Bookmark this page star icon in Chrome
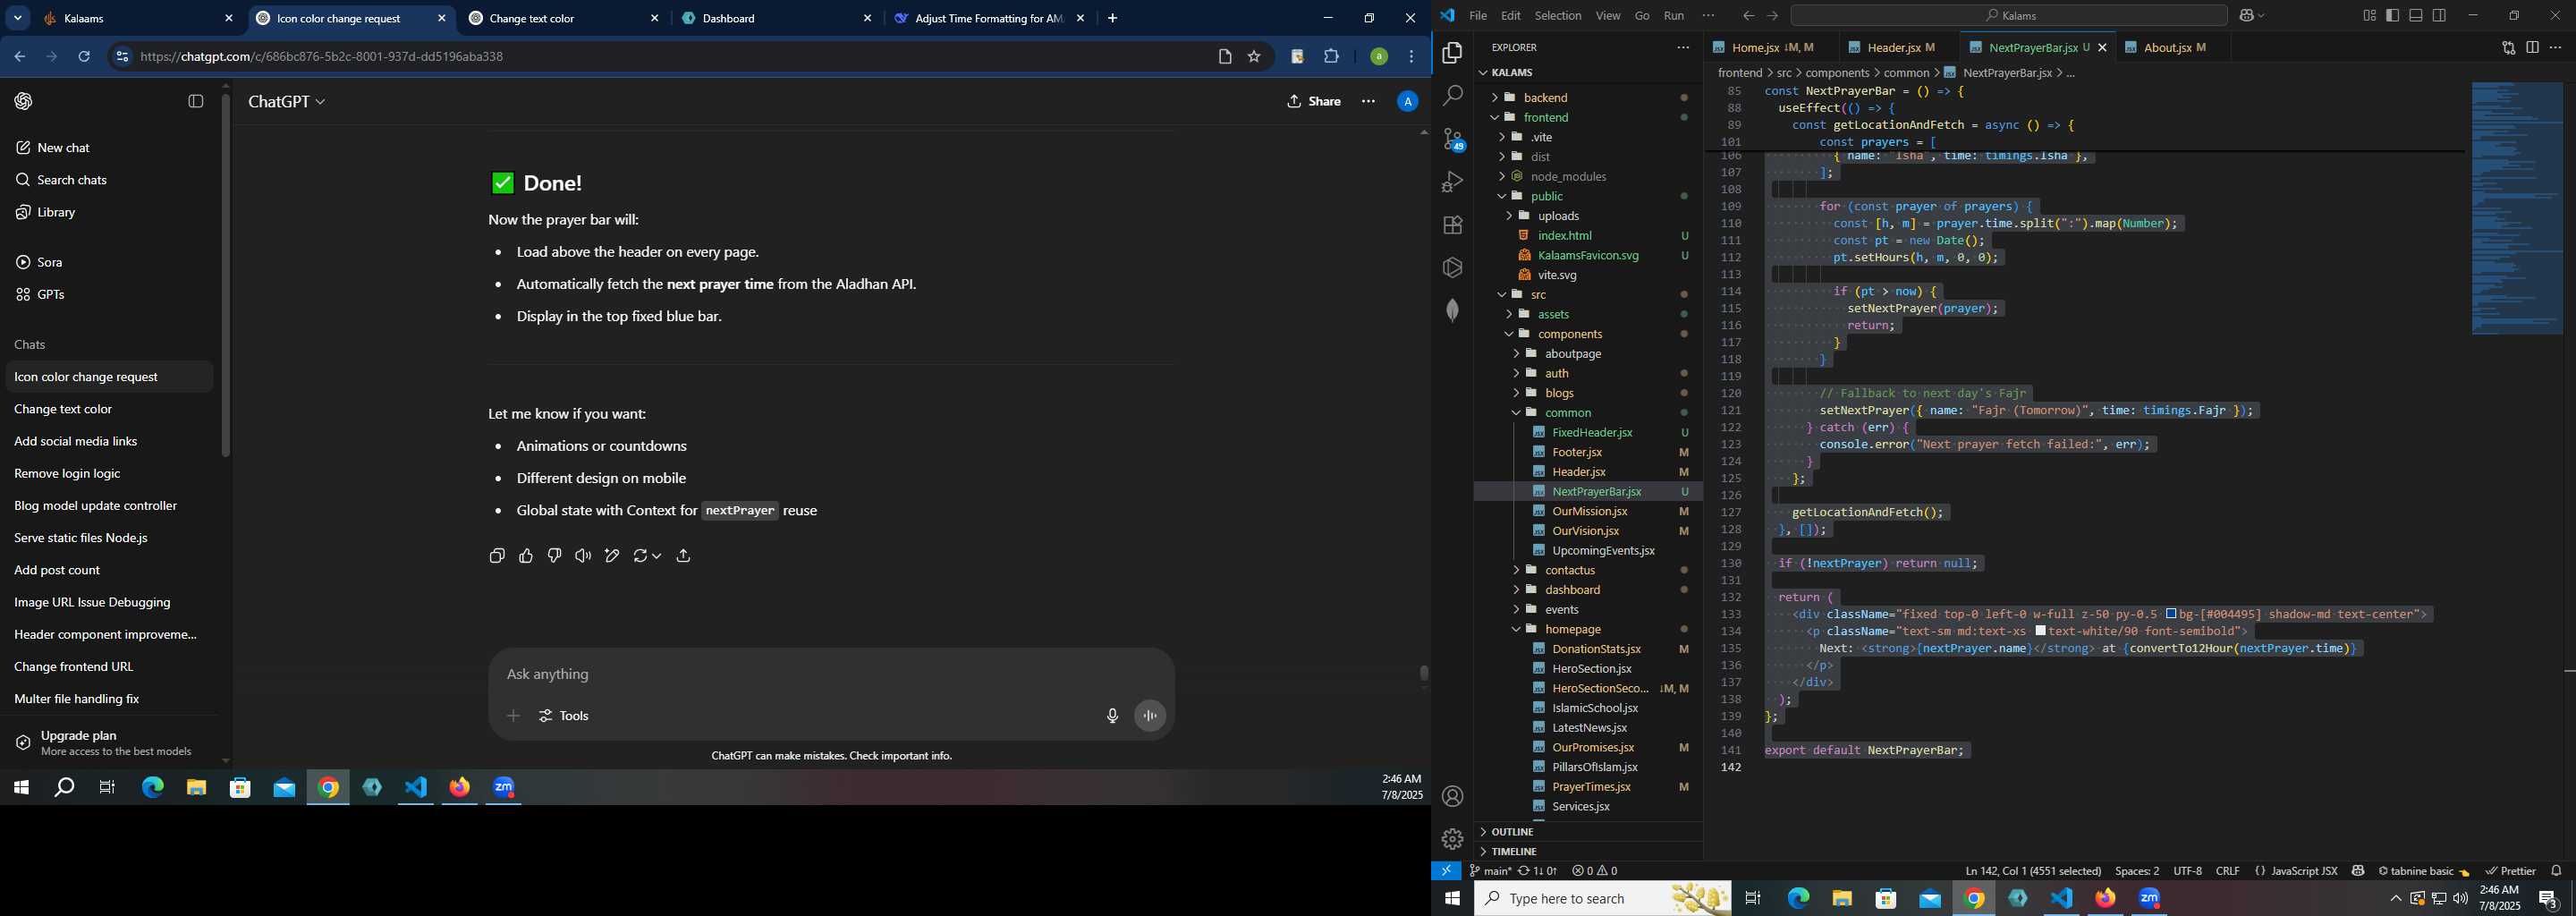This screenshot has width=2576, height=916. pyautogui.click(x=1254, y=57)
